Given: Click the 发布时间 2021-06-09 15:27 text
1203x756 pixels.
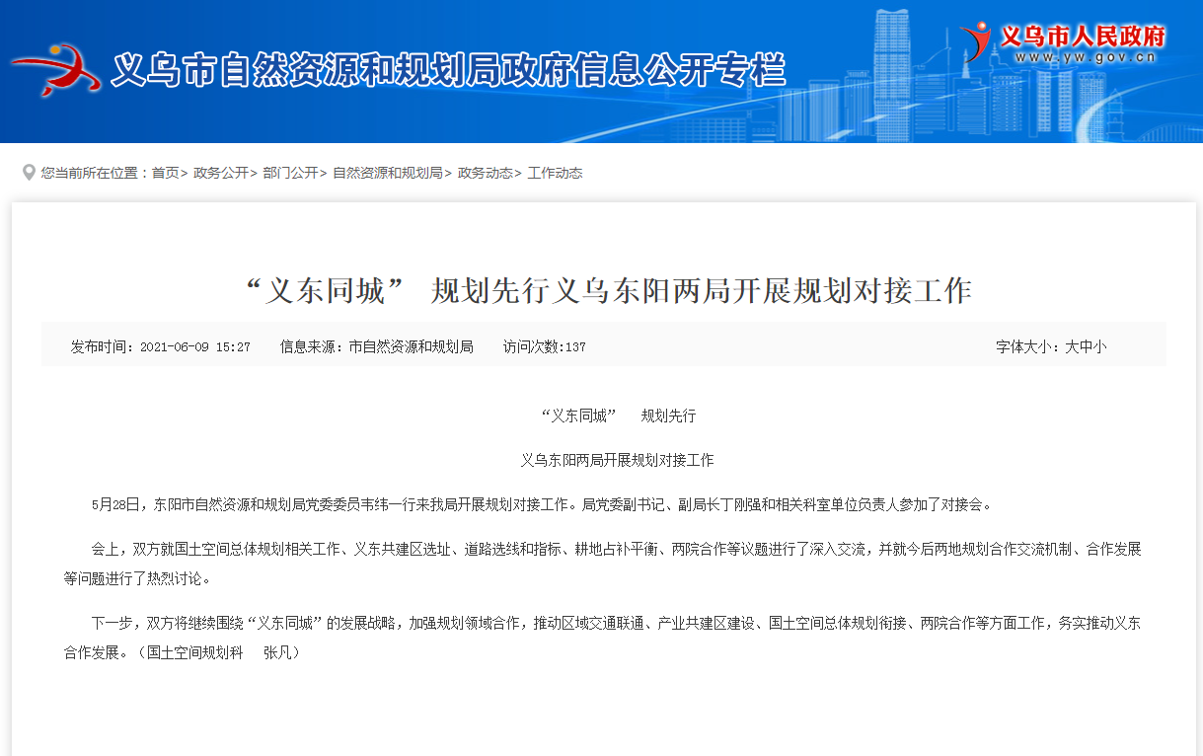Looking at the screenshot, I should tap(160, 347).
